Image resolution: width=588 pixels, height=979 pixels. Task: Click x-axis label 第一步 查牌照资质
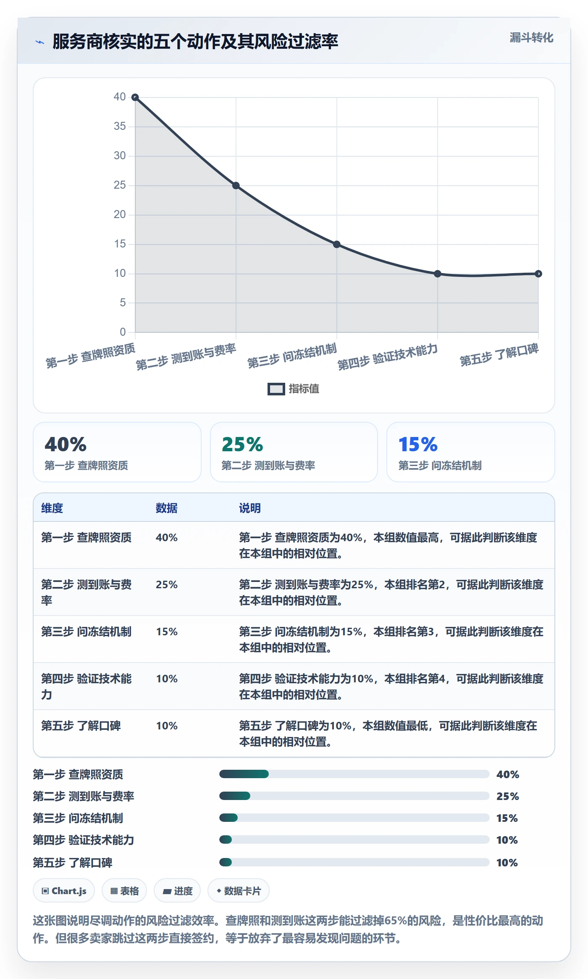(90, 355)
